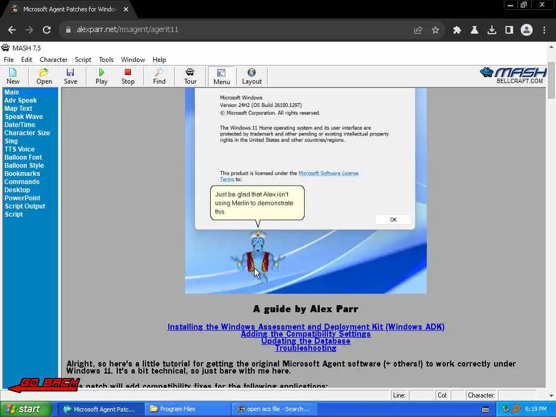Open the Edit menu
The width and height of the screenshot is (556, 417).
click(27, 60)
